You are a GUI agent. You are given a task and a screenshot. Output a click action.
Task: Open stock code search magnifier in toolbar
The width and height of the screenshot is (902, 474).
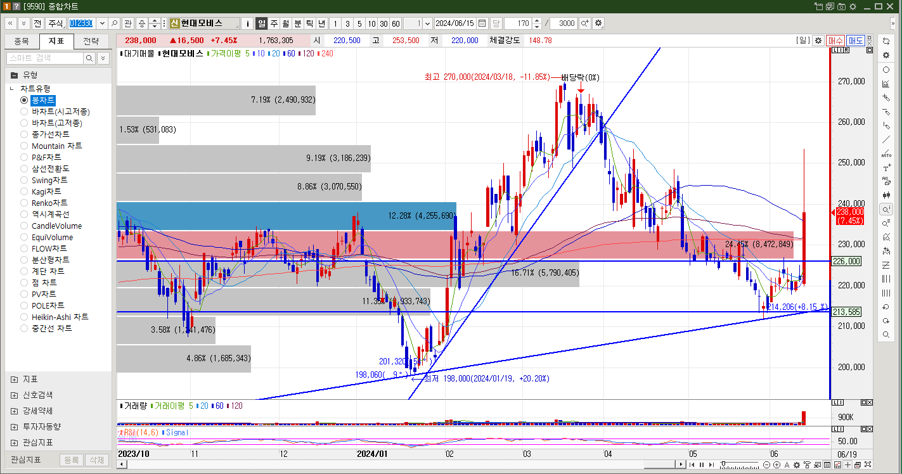tap(114, 23)
